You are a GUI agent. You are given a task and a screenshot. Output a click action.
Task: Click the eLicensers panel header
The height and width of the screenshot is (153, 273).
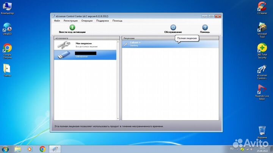pyautogui.click(x=87, y=38)
